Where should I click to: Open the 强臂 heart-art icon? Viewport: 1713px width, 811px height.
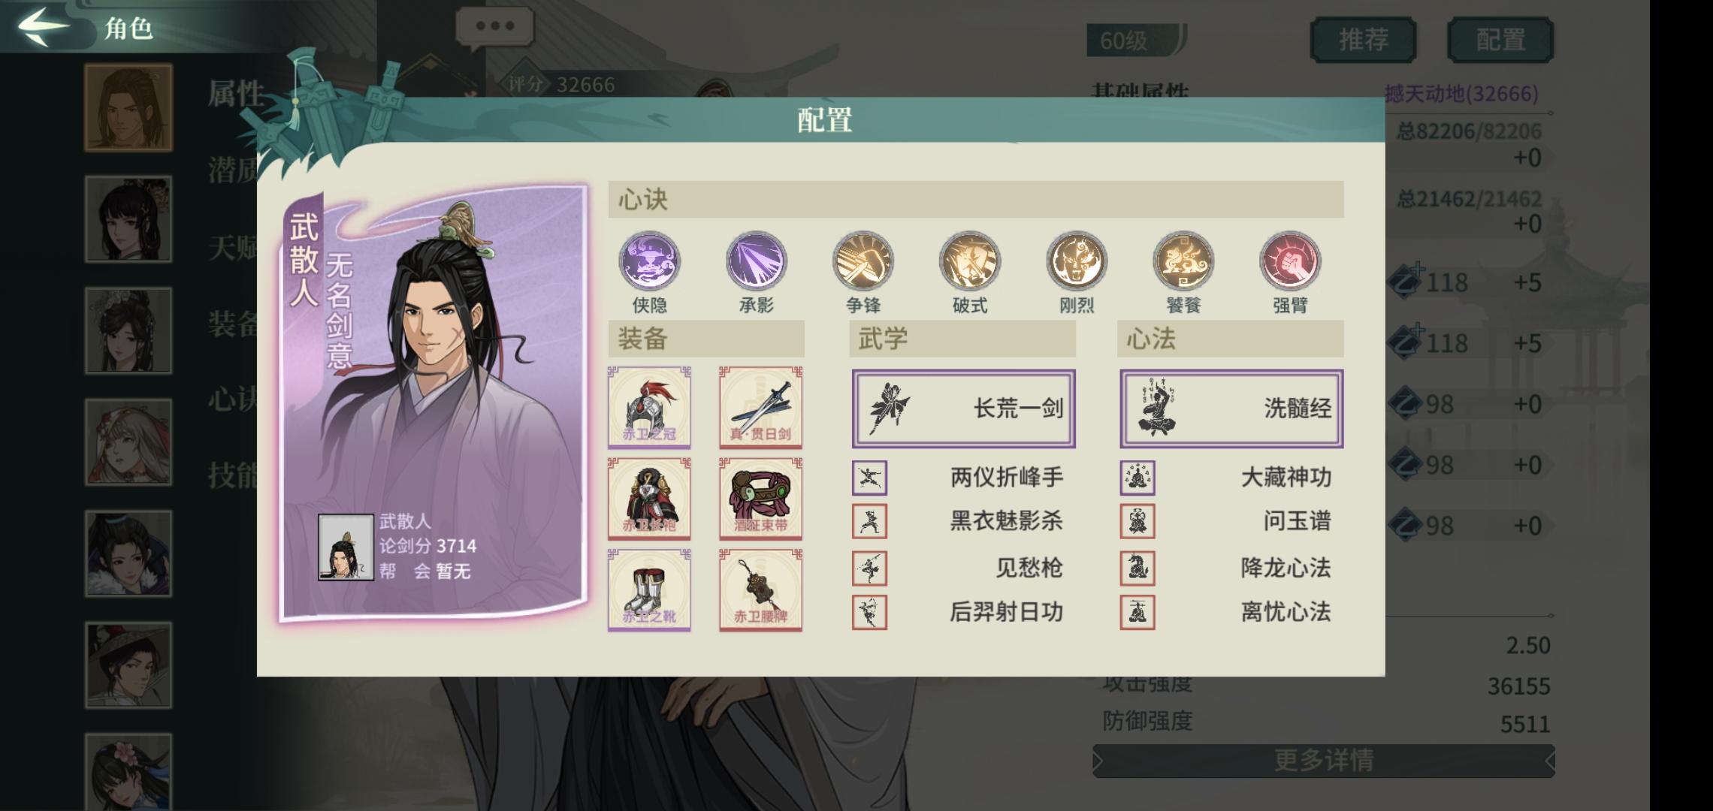click(x=1290, y=262)
